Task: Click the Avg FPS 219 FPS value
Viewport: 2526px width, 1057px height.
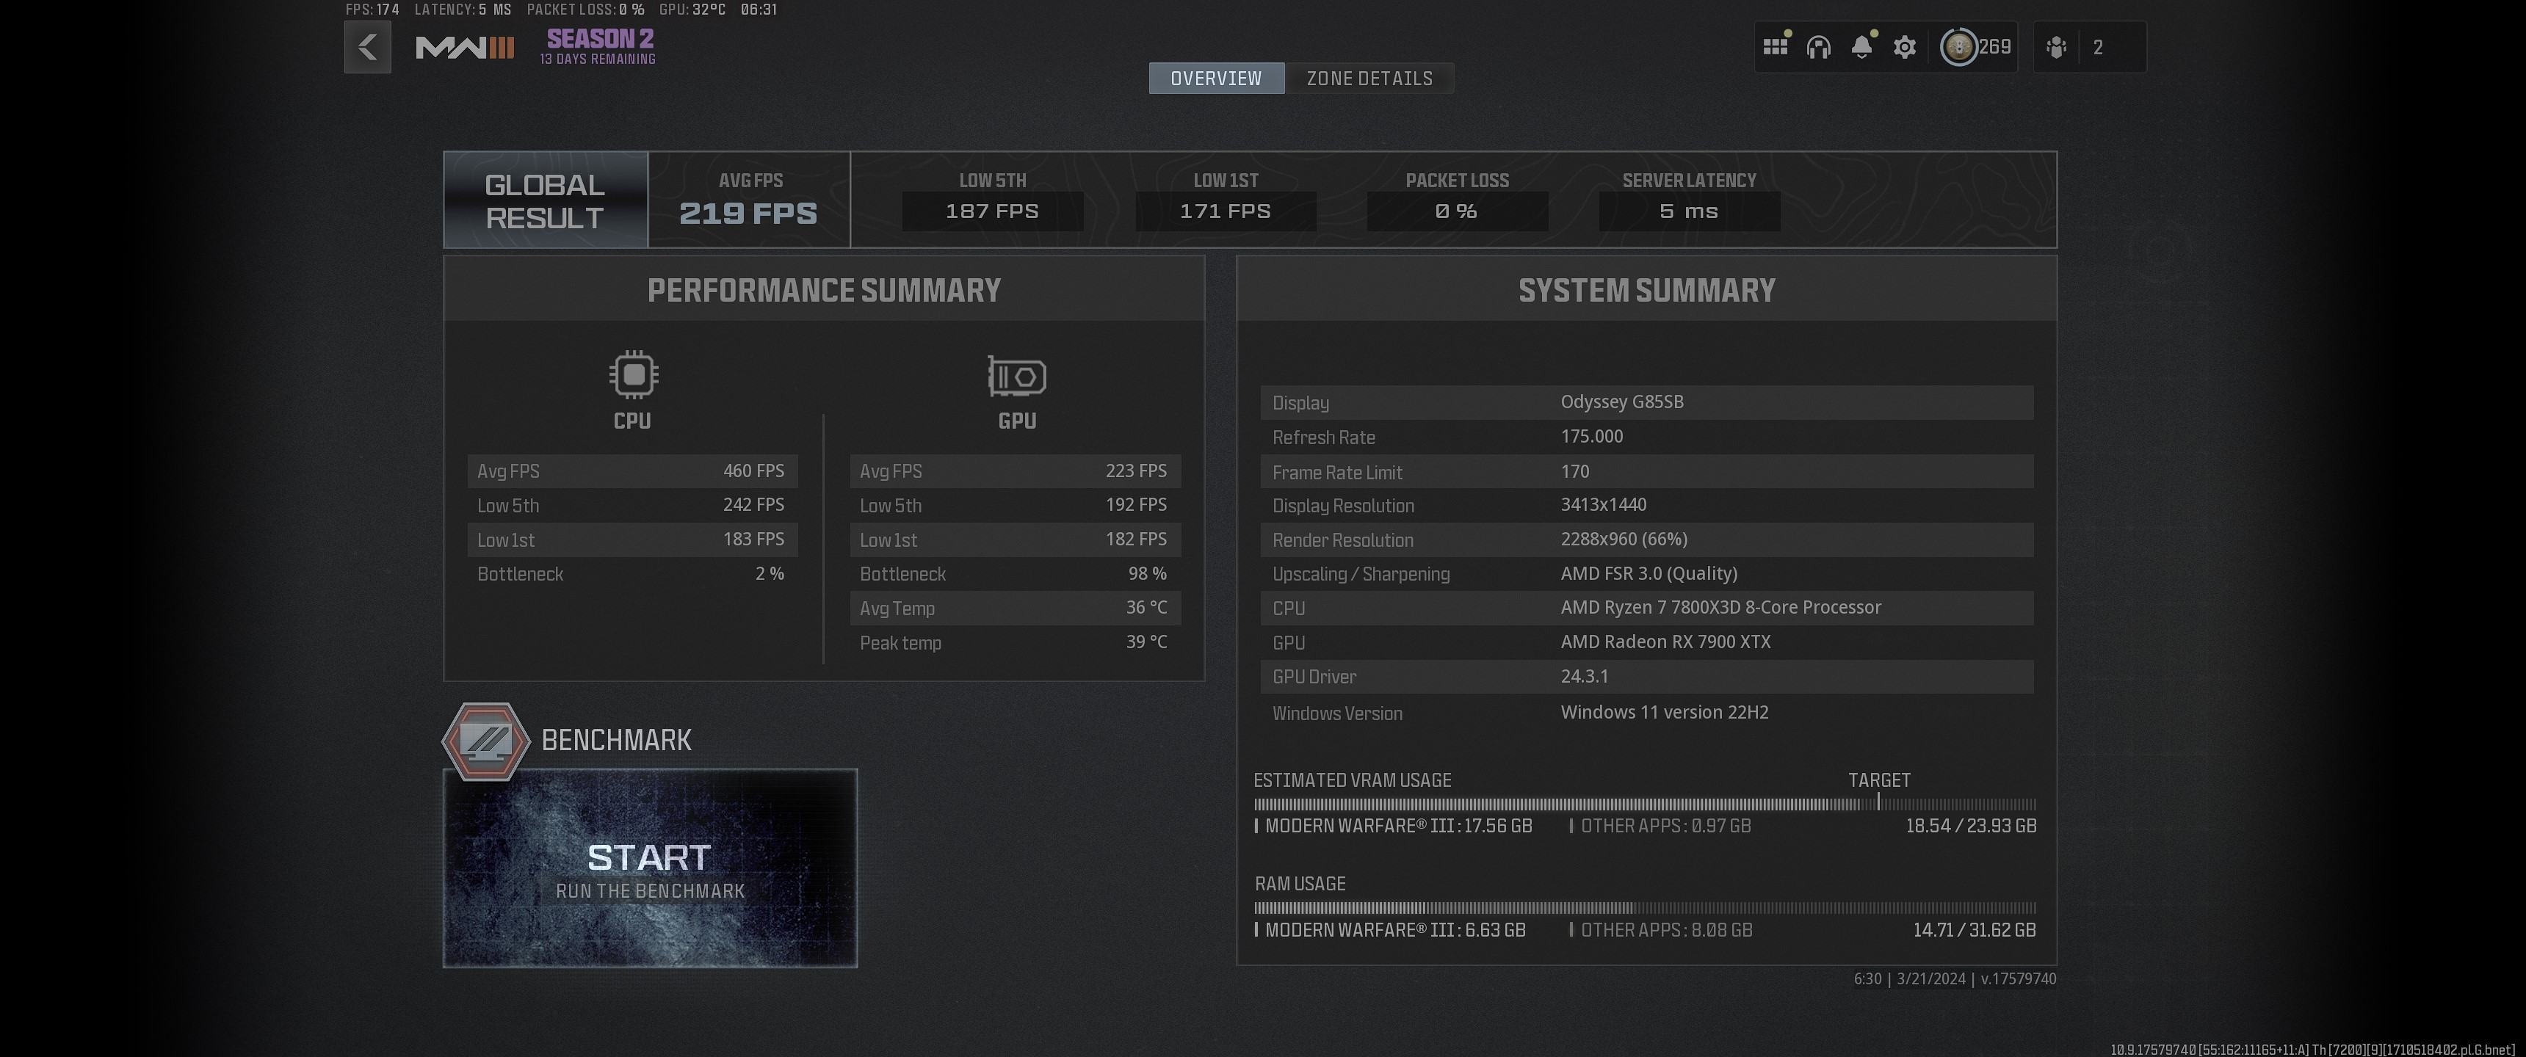Action: pos(748,213)
